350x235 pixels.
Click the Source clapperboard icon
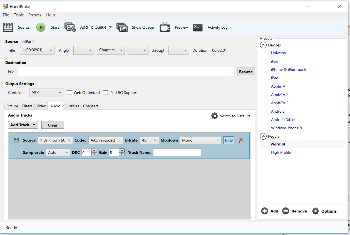pos(8,27)
